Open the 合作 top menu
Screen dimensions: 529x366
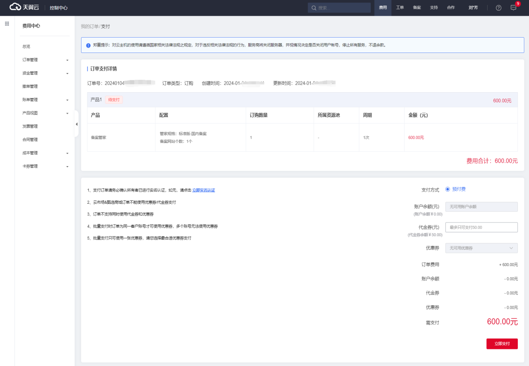(x=451, y=8)
